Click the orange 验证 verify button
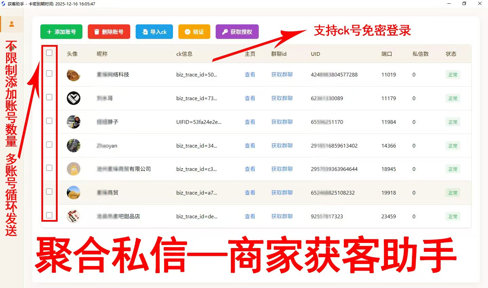This screenshot has height=288, width=488. tap(194, 32)
